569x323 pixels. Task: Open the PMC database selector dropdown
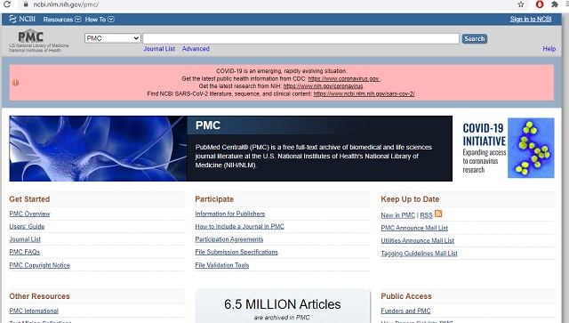[113, 38]
